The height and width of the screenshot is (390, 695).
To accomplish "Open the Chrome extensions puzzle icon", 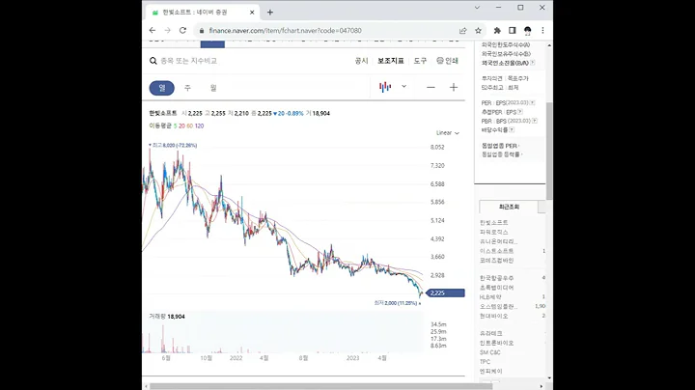I will pyautogui.click(x=497, y=31).
